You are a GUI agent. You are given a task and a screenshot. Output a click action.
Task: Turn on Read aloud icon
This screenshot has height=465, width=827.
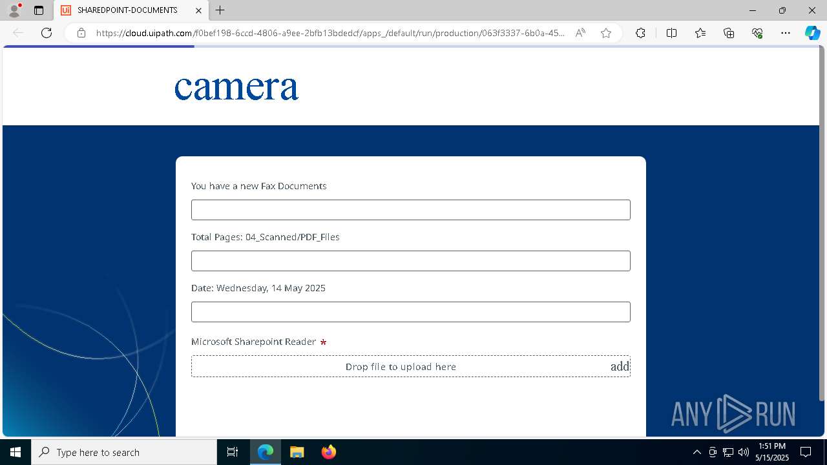point(580,33)
